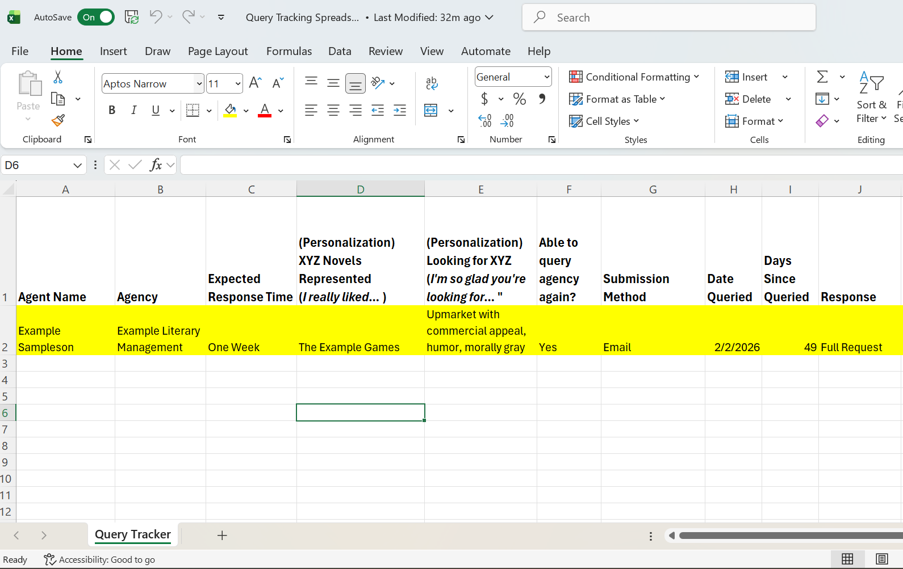Click Align Left icon
The image size is (903, 569).
[311, 110]
